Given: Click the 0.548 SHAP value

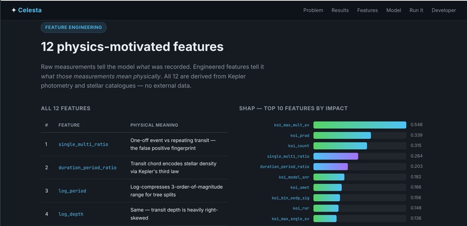Looking at the screenshot, I should (x=417, y=125).
